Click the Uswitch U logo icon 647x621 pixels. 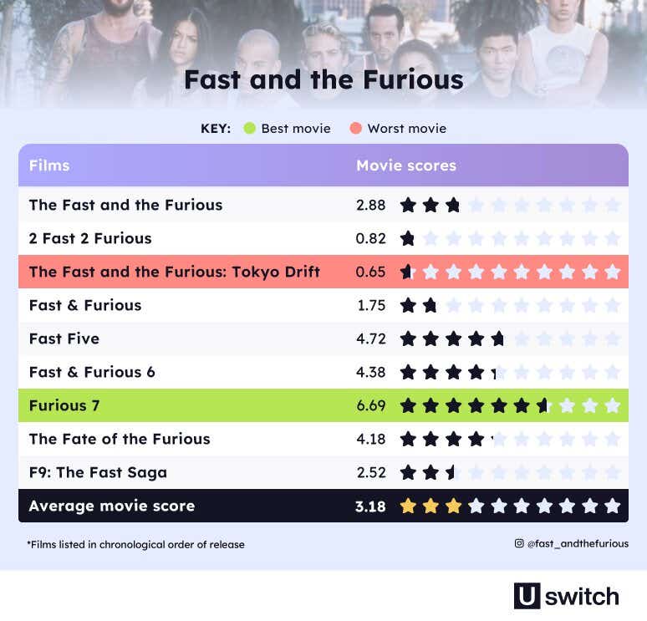[x=527, y=596]
